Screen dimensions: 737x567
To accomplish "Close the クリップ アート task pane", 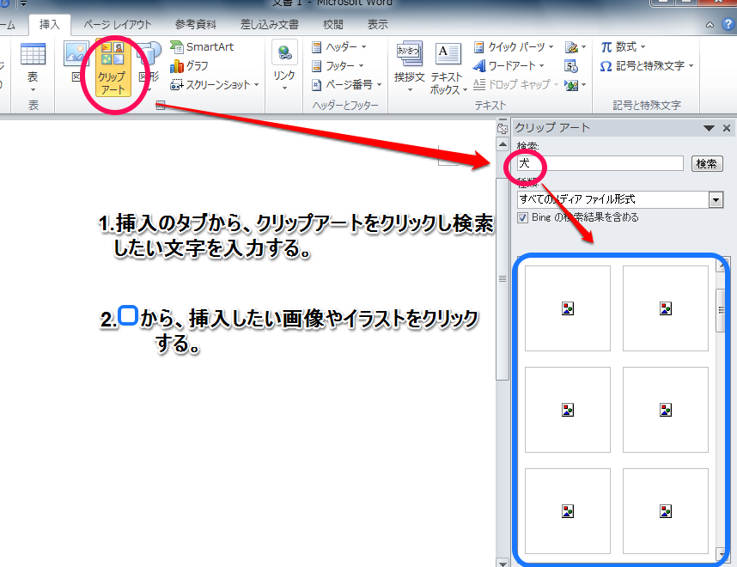I will tap(727, 128).
